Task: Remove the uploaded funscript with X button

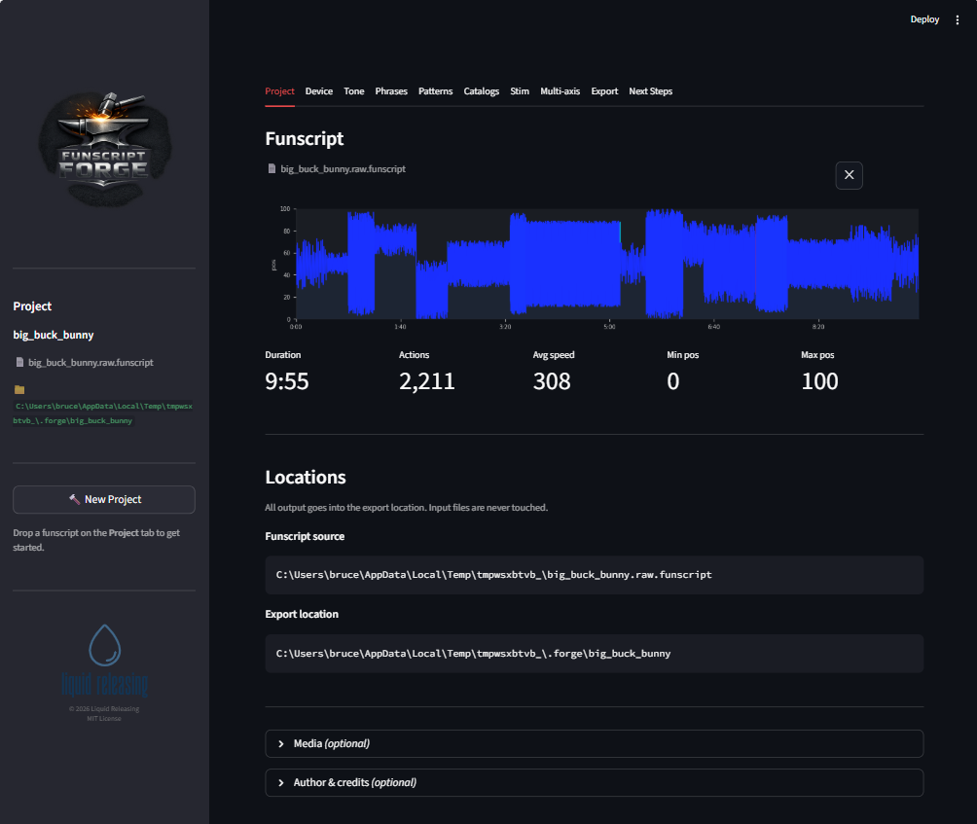Action: pyautogui.click(x=849, y=175)
